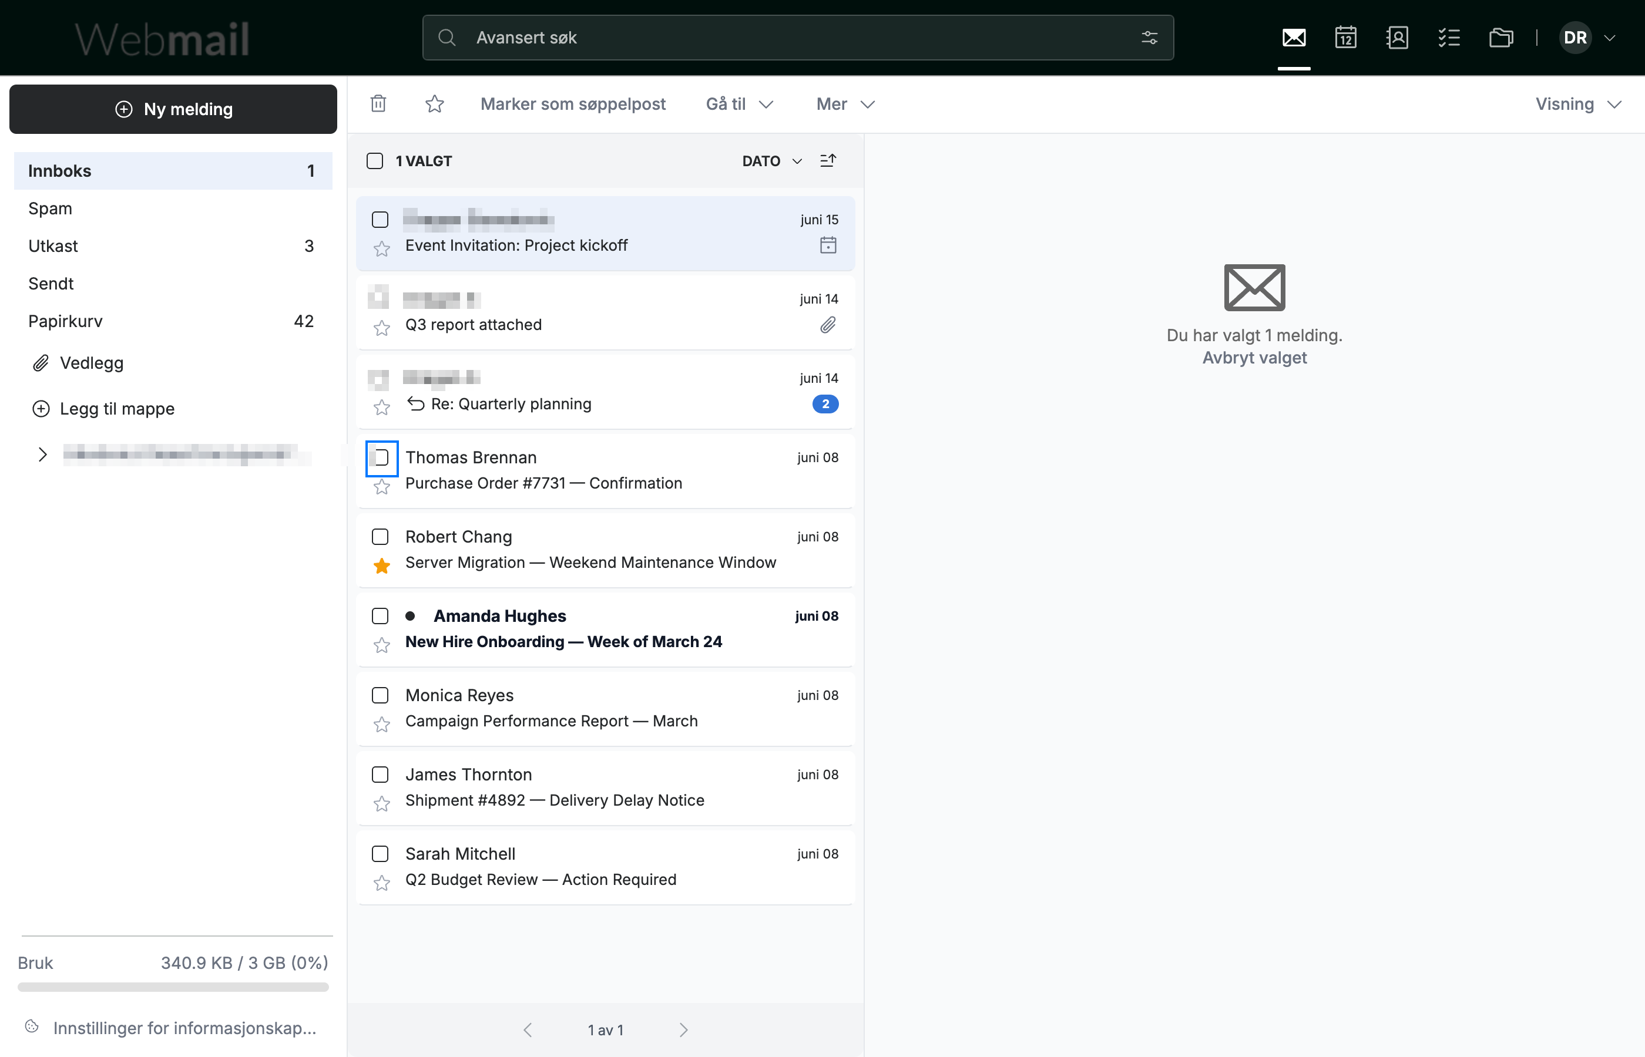1645x1057 pixels.
Task: Click calendar event icon on Project kickoff
Action: coord(828,245)
